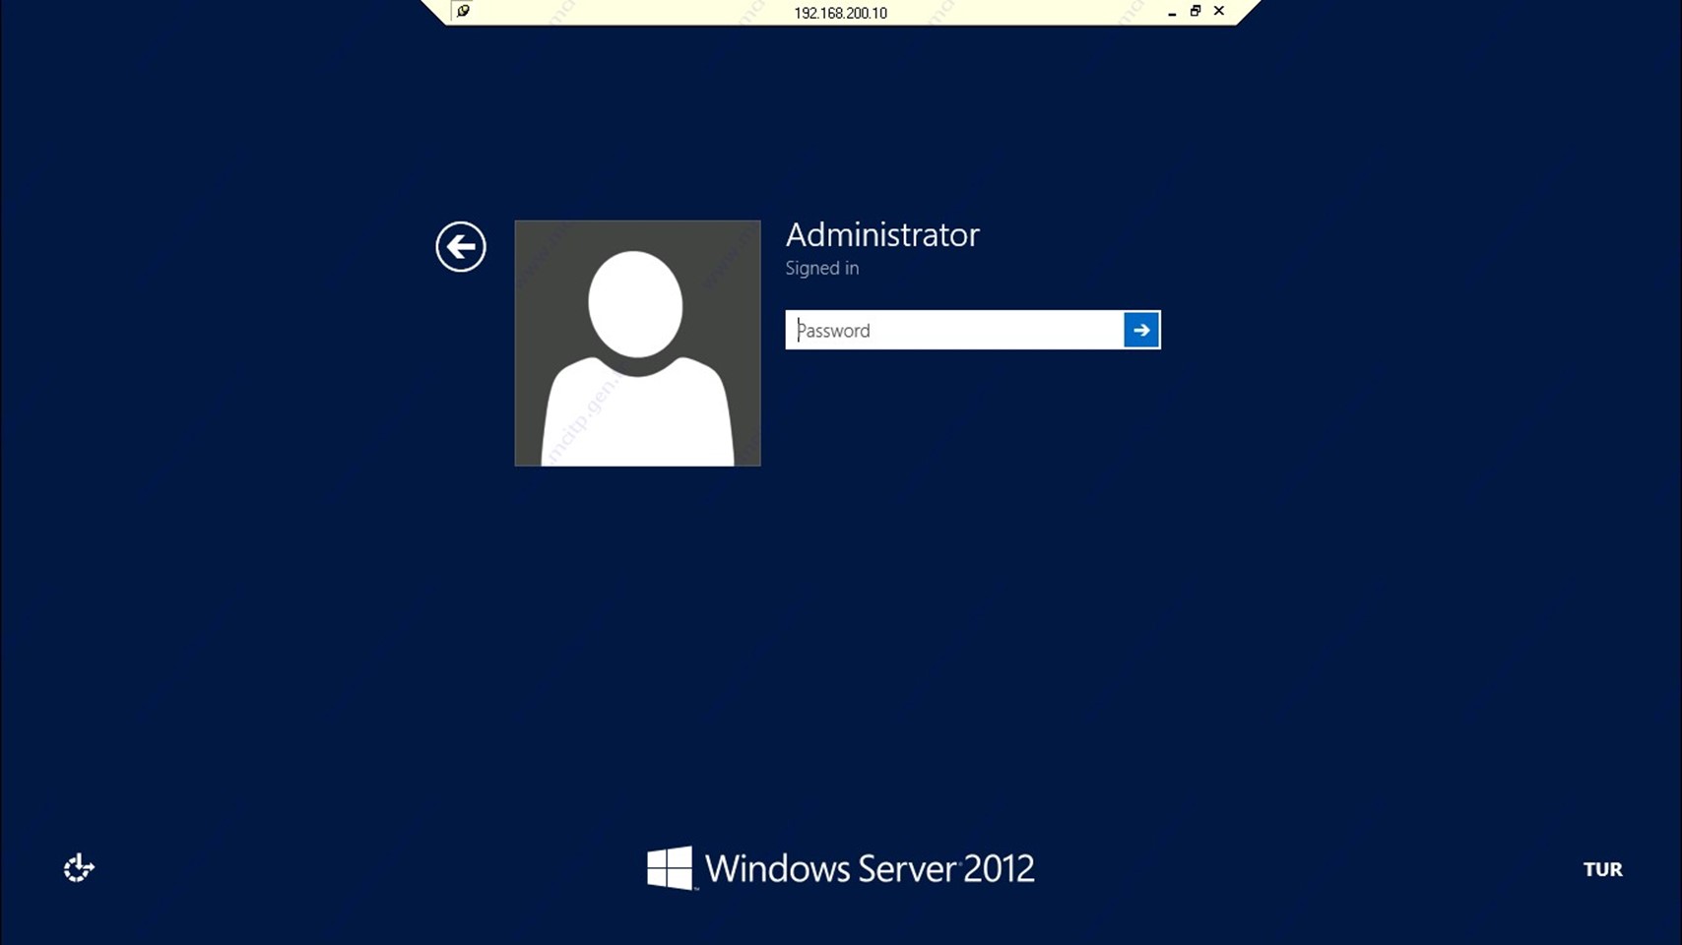The image size is (1682, 945).
Task: Select the Administrator account picture
Action: 637,343
